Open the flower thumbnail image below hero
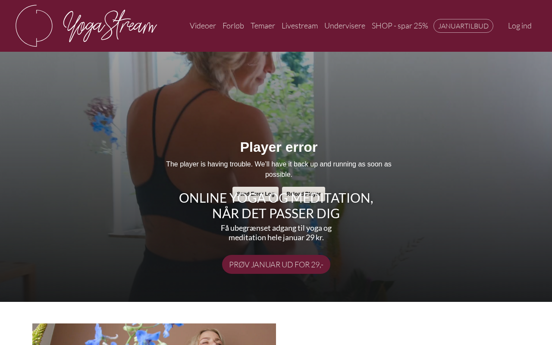This screenshot has height=345, width=552. 154,334
